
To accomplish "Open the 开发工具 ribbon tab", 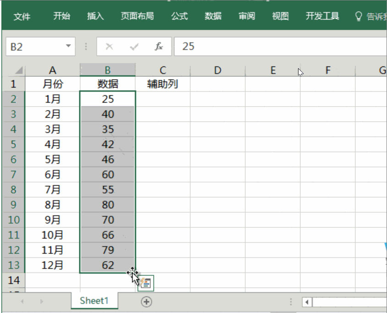I will coord(322,16).
